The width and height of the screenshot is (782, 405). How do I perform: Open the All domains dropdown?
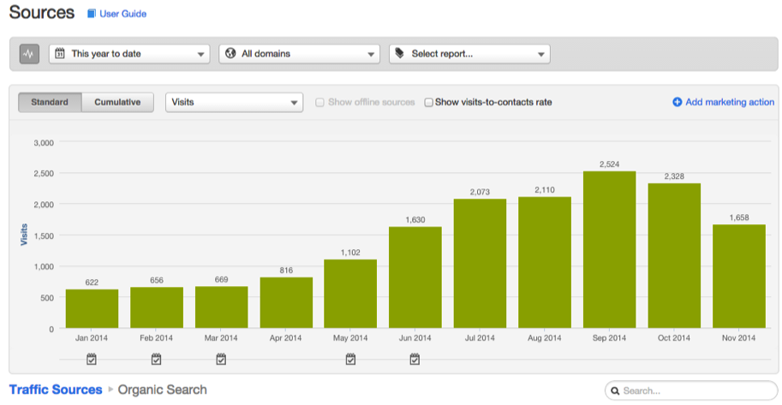point(299,54)
